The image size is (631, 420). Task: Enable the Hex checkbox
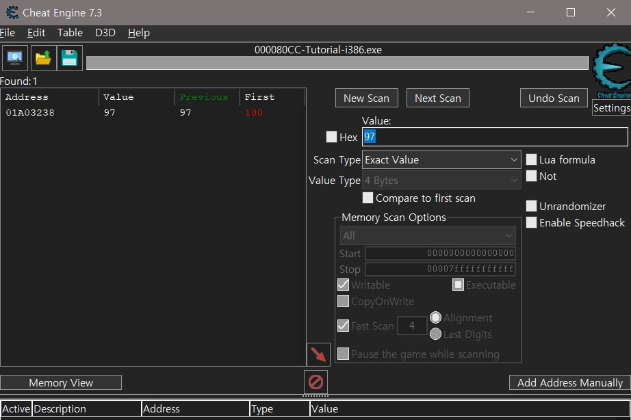(x=331, y=137)
